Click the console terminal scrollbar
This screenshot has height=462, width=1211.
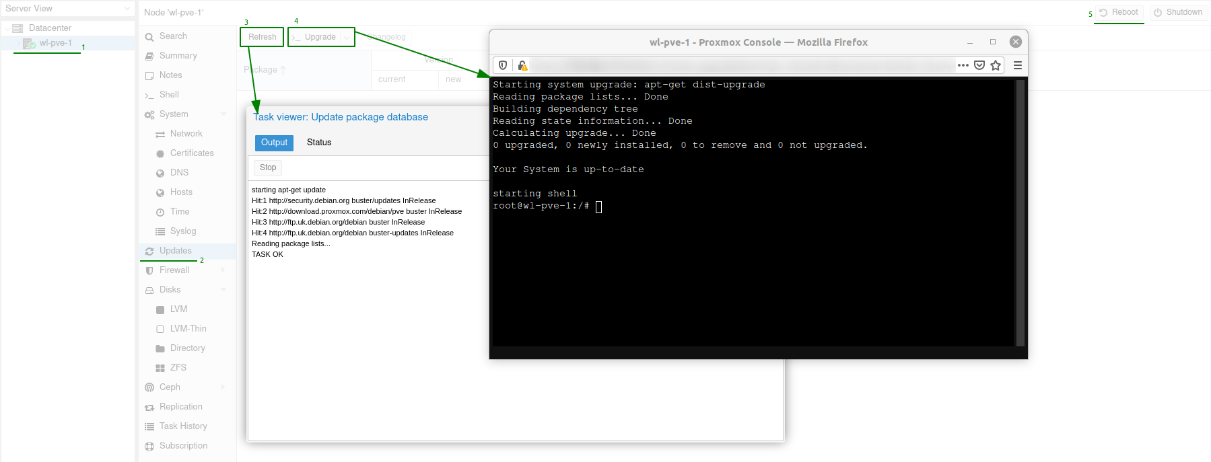[1020, 213]
